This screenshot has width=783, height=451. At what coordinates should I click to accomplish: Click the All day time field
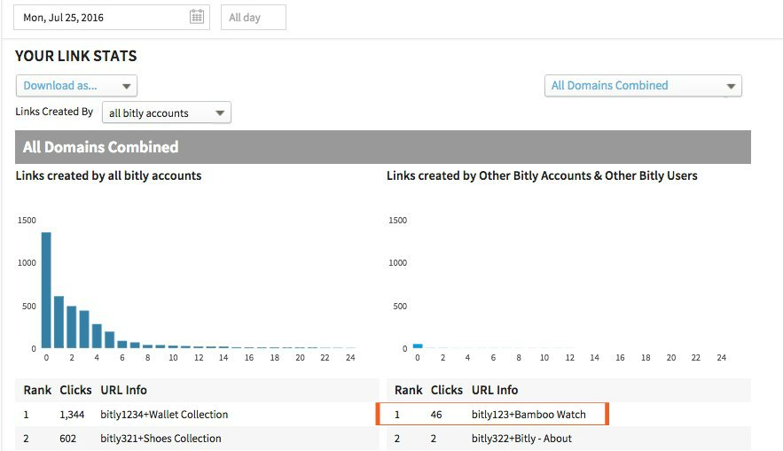point(254,18)
